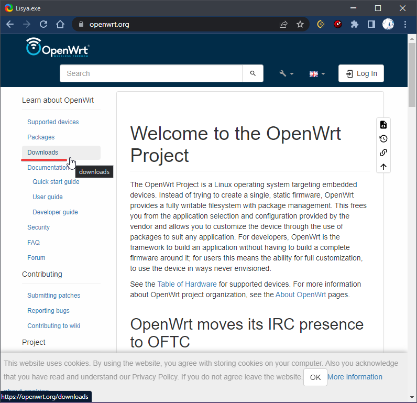The width and height of the screenshot is (417, 403).
Task: Reload the page with refresh icon
Action: coord(43,25)
